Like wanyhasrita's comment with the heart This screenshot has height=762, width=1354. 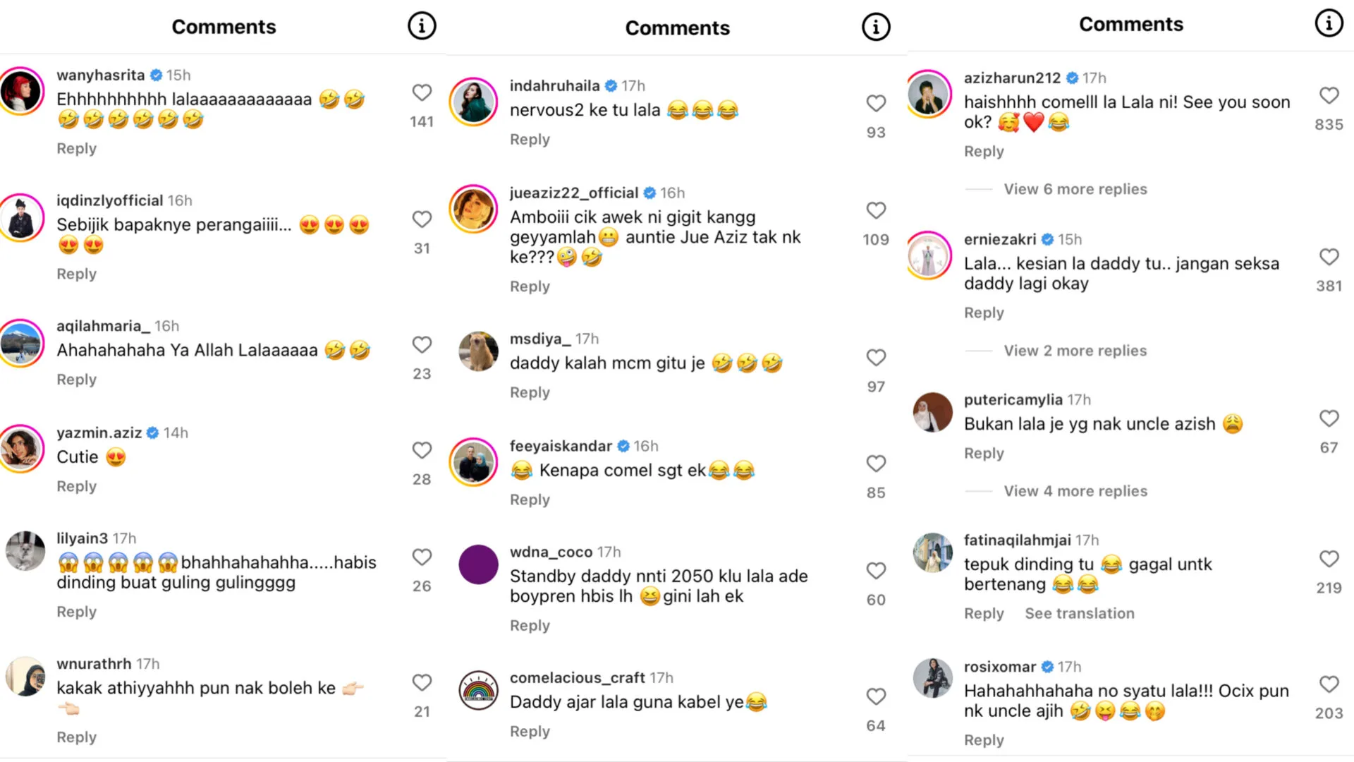(x=422, y=92)
